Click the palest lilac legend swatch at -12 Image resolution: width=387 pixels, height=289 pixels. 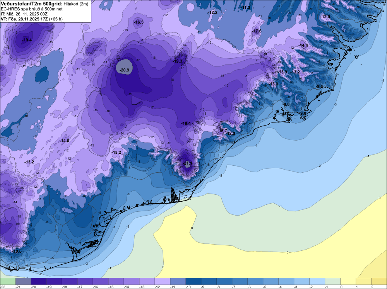pyautogui.click(x=163, y=281)
